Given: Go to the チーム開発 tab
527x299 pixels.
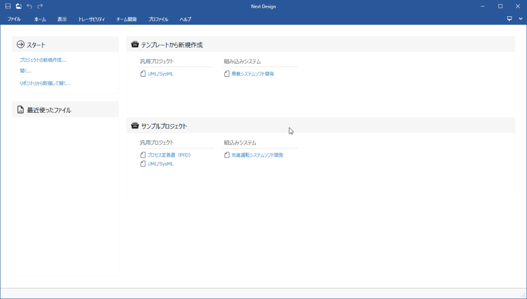Looking at the screenshot, I should click(x=126, y=19).
